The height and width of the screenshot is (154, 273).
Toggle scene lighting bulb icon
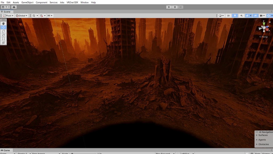[235, 16]
